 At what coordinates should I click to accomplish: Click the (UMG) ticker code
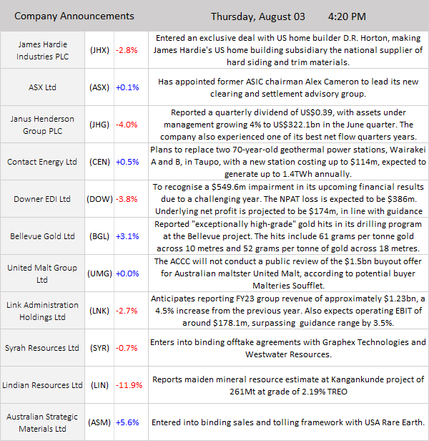(x=99, y=273)
